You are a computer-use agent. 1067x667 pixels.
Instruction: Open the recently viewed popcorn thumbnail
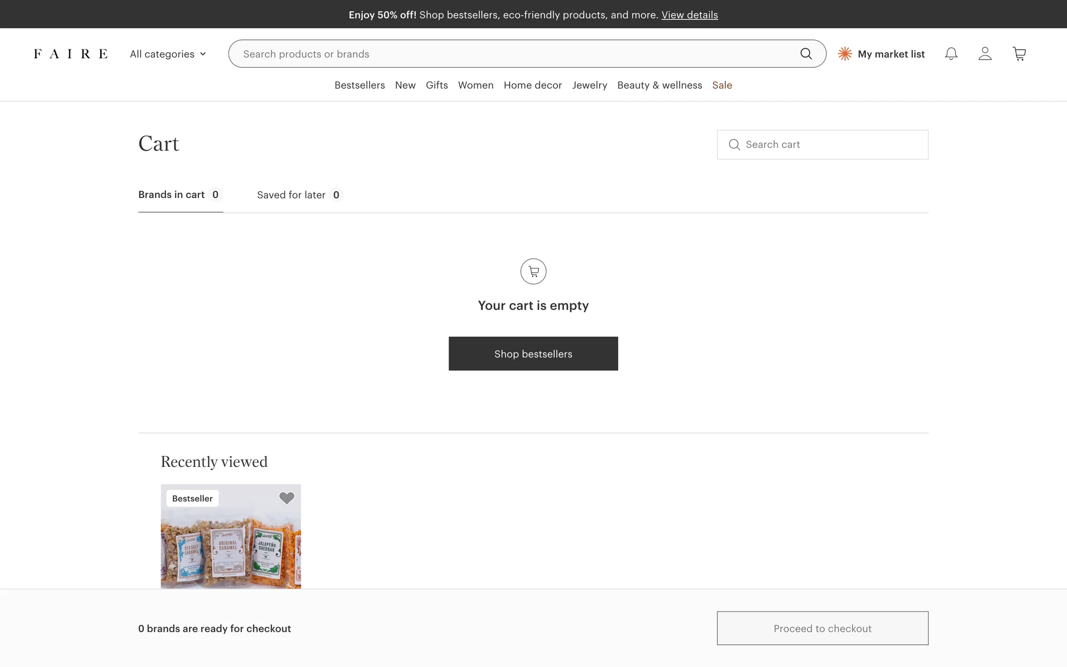tap(231, 545)
